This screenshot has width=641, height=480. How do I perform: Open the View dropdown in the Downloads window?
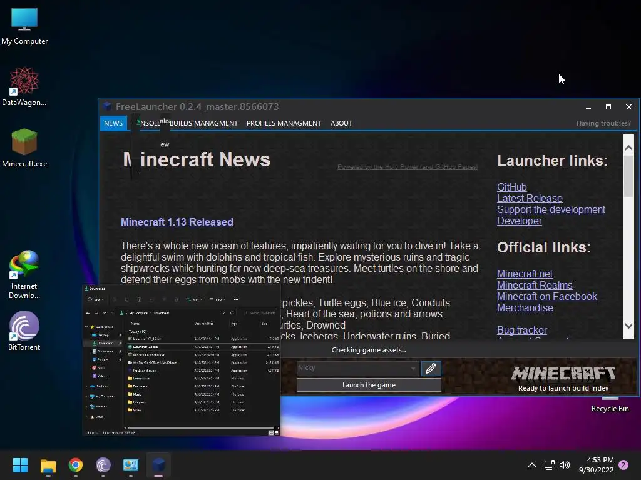tap(217, 299)
